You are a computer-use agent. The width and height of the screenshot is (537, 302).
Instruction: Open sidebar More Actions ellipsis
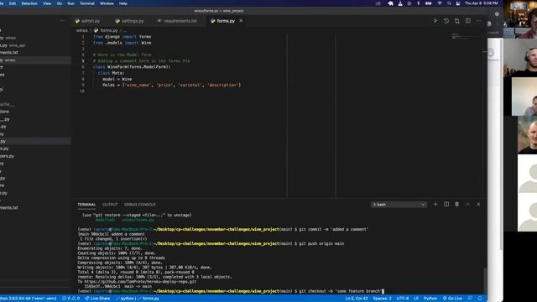pyautogui.click(x=62, y=21)
